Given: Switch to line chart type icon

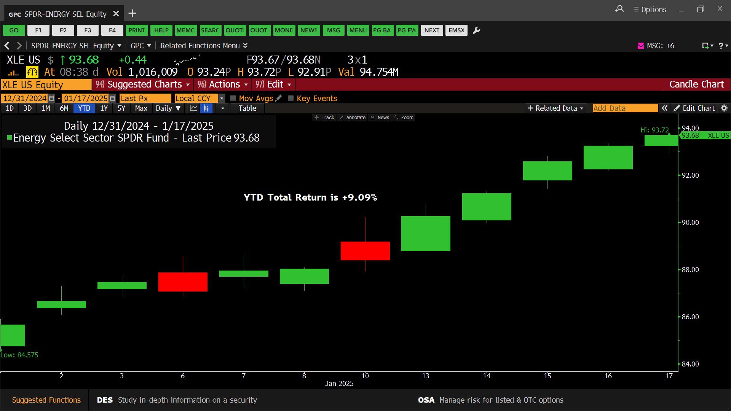Looking at the screenshot, I should 193,108.
